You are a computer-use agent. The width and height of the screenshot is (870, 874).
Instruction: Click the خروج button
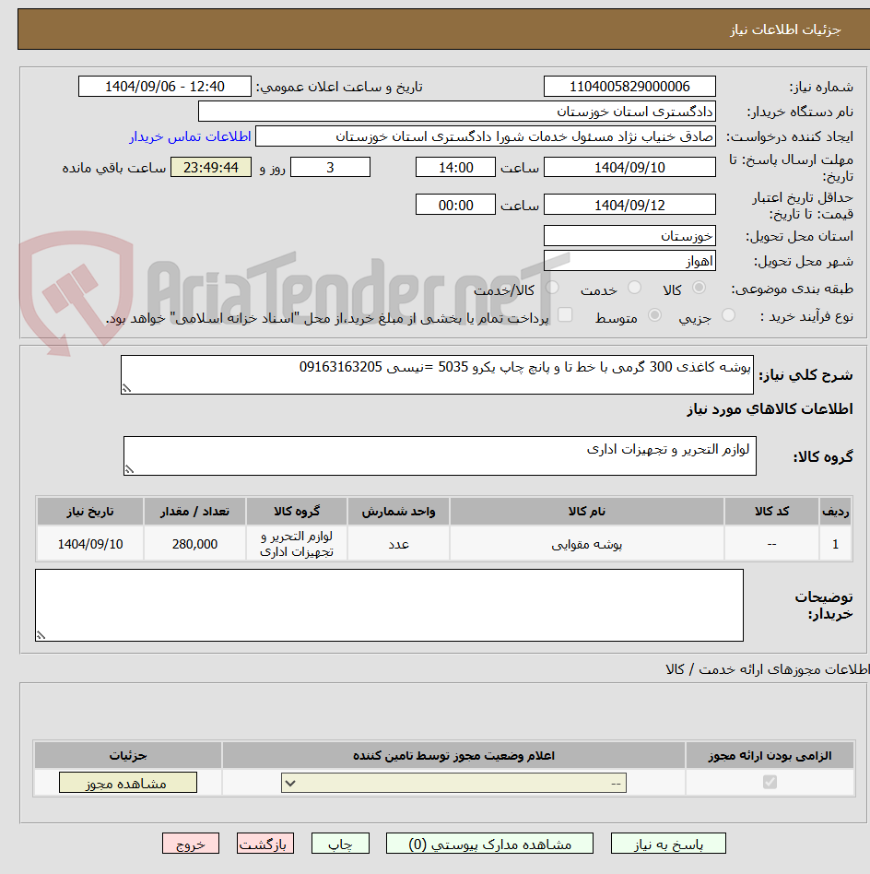click(190, 843)
